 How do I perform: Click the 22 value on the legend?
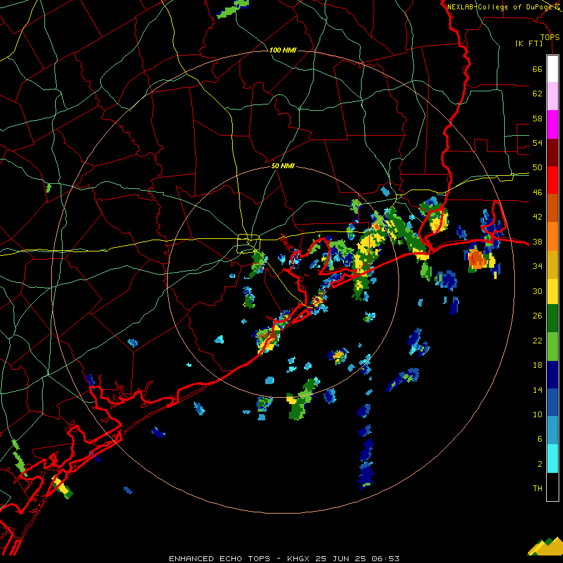tap(537, 340)
